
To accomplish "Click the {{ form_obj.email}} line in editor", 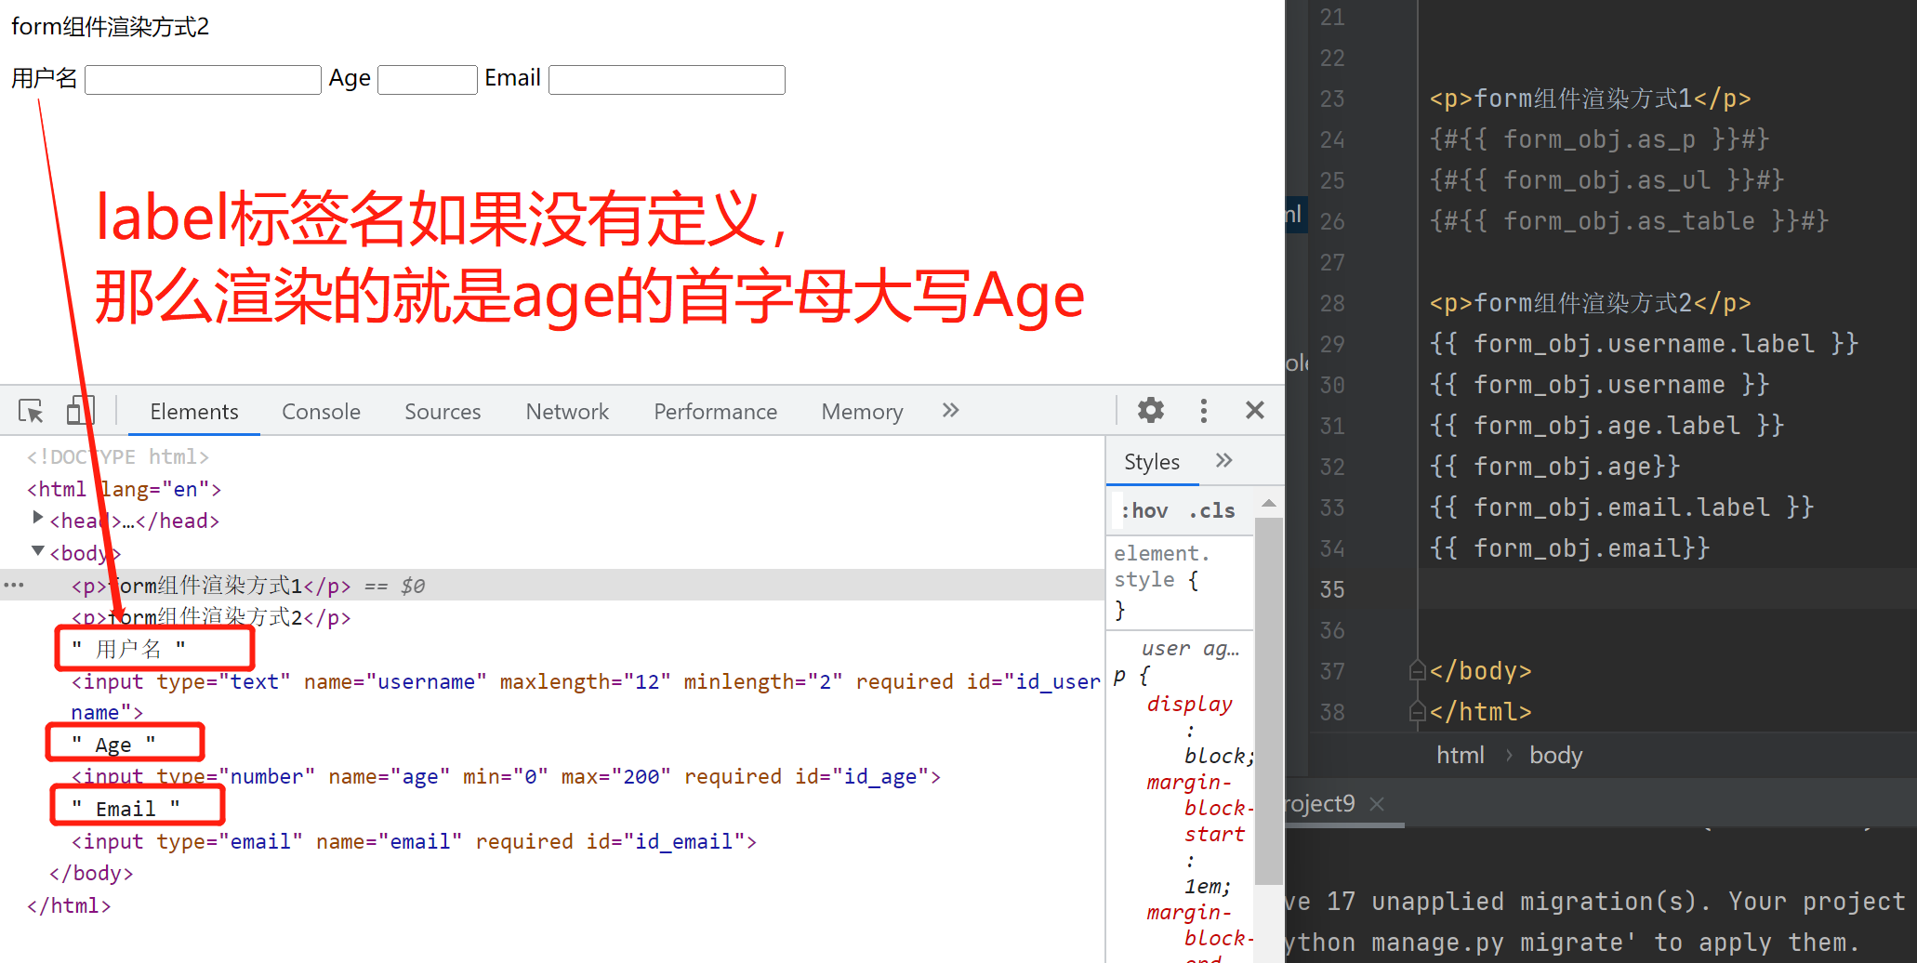I will [1569, 548].
